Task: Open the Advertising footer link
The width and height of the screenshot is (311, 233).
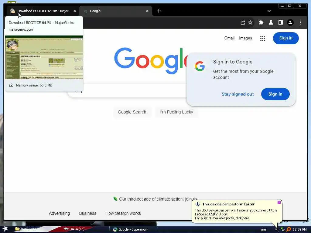Action: [x=59, y=213]
